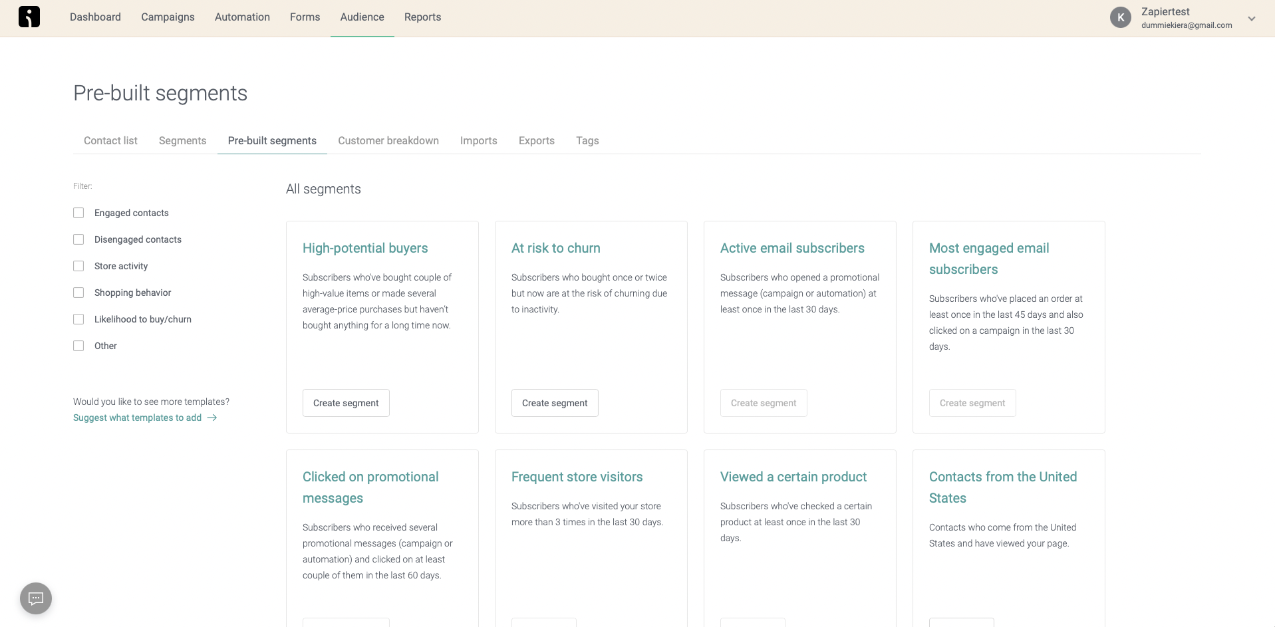Select the Pre-built segments tab
This screenshot has width=1275, height=627.
(x=272, y=140)
